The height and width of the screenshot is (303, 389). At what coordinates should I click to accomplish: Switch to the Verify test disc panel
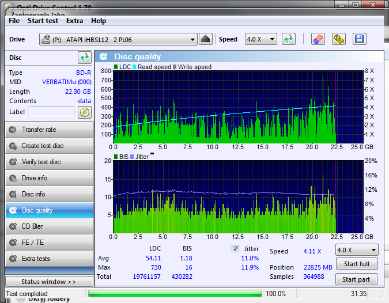(50, 162)
